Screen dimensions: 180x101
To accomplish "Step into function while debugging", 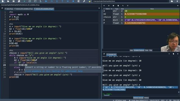I will [57, 1].
